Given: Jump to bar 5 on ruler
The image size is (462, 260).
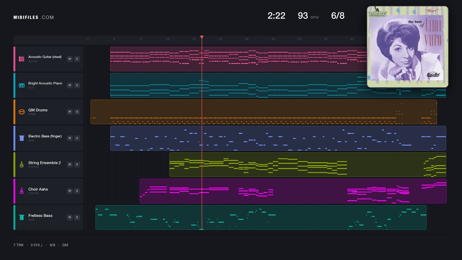Looking at the screenshot, I should [114, 39].
